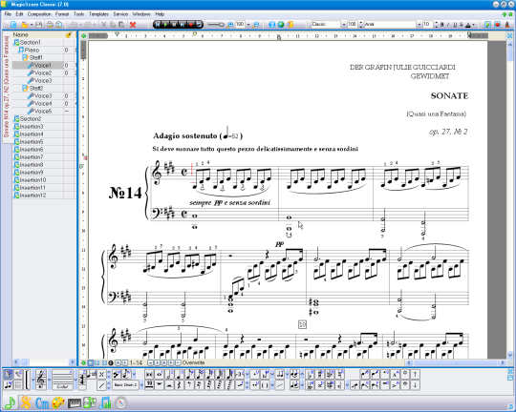Toggle bold text formatting

point(442,24)
